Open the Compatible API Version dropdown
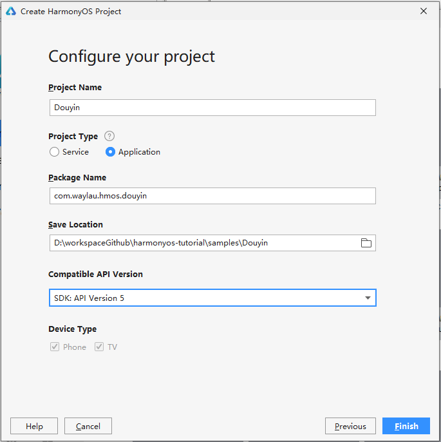441x442 pixels. (212, 298)
